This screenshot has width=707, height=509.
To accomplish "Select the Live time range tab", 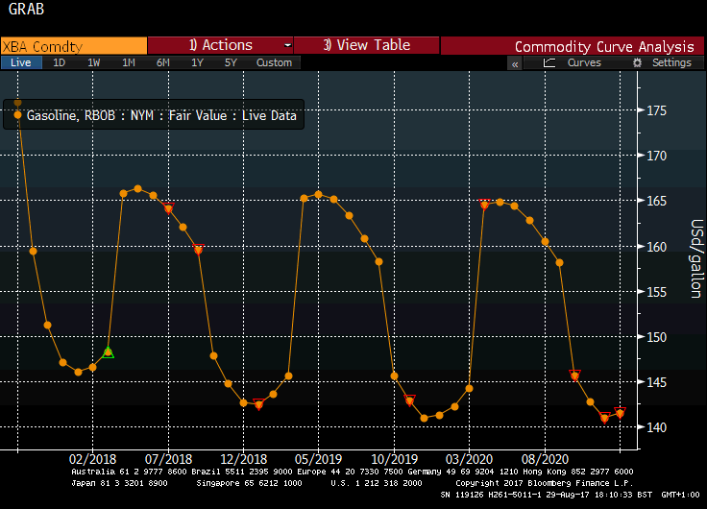I will pos(20,62).
